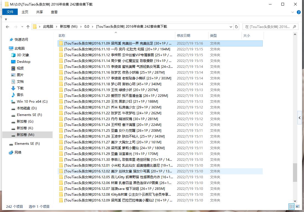Expand the ribbon using the chevron

(293, 12)
